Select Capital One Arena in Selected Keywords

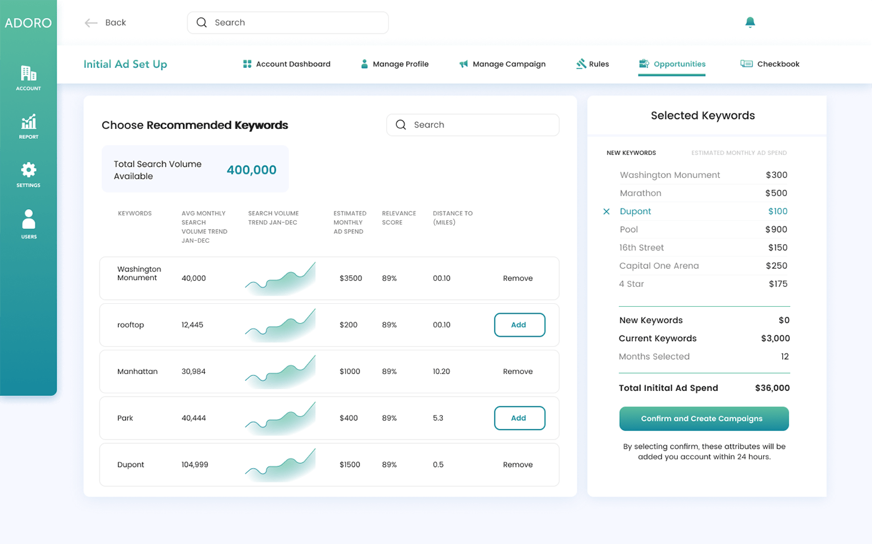coord(659,266)
